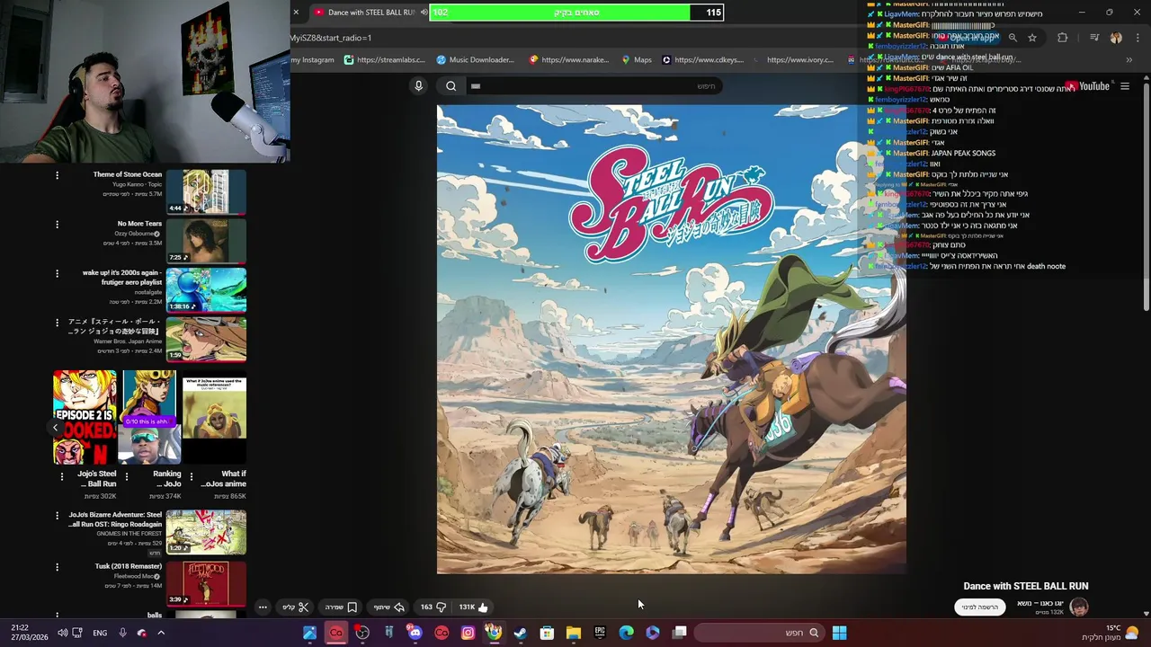Click the Dance with STEEL BALL RUN title
The width and height of the screenshot is (1151, 647).
pos(1026,586)
